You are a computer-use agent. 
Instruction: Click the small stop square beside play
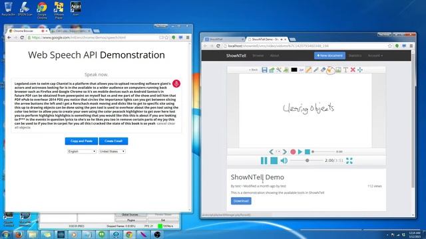pos(308,152)
